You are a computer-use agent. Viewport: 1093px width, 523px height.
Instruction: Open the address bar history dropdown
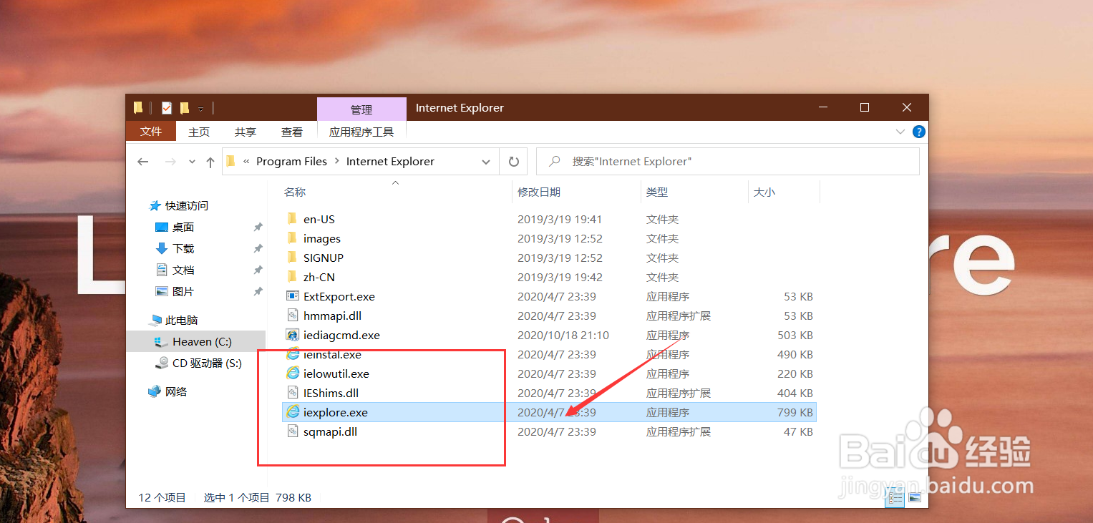click(487, 162)
